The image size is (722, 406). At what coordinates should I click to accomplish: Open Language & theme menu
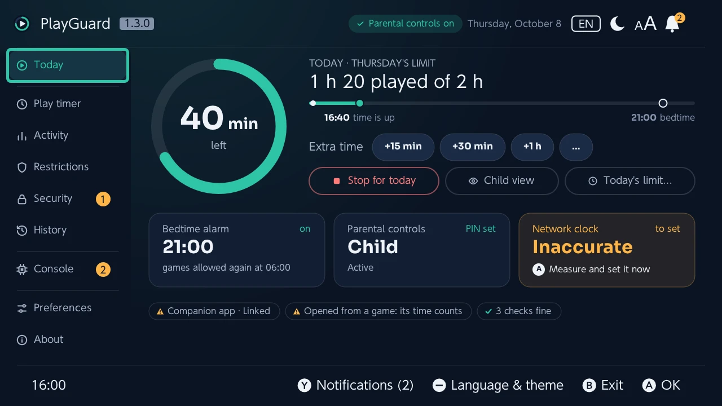pyautogui.click(x=498, y=385)
